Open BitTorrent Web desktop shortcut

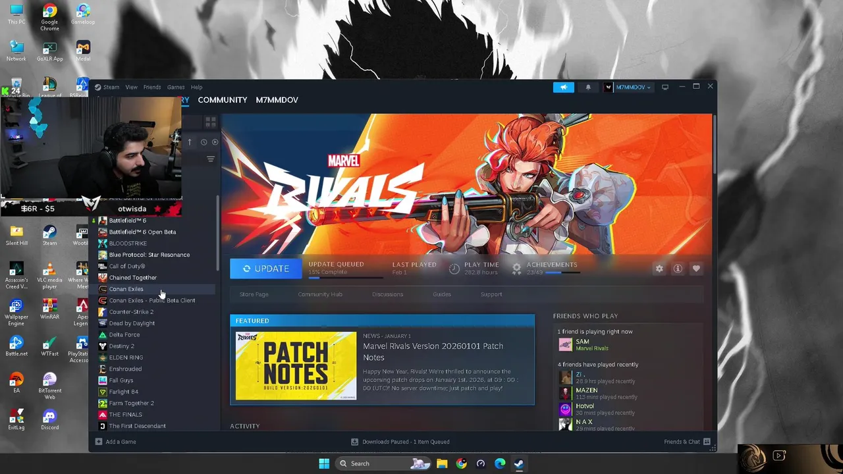pyautogui.click(x=49, y=386)
